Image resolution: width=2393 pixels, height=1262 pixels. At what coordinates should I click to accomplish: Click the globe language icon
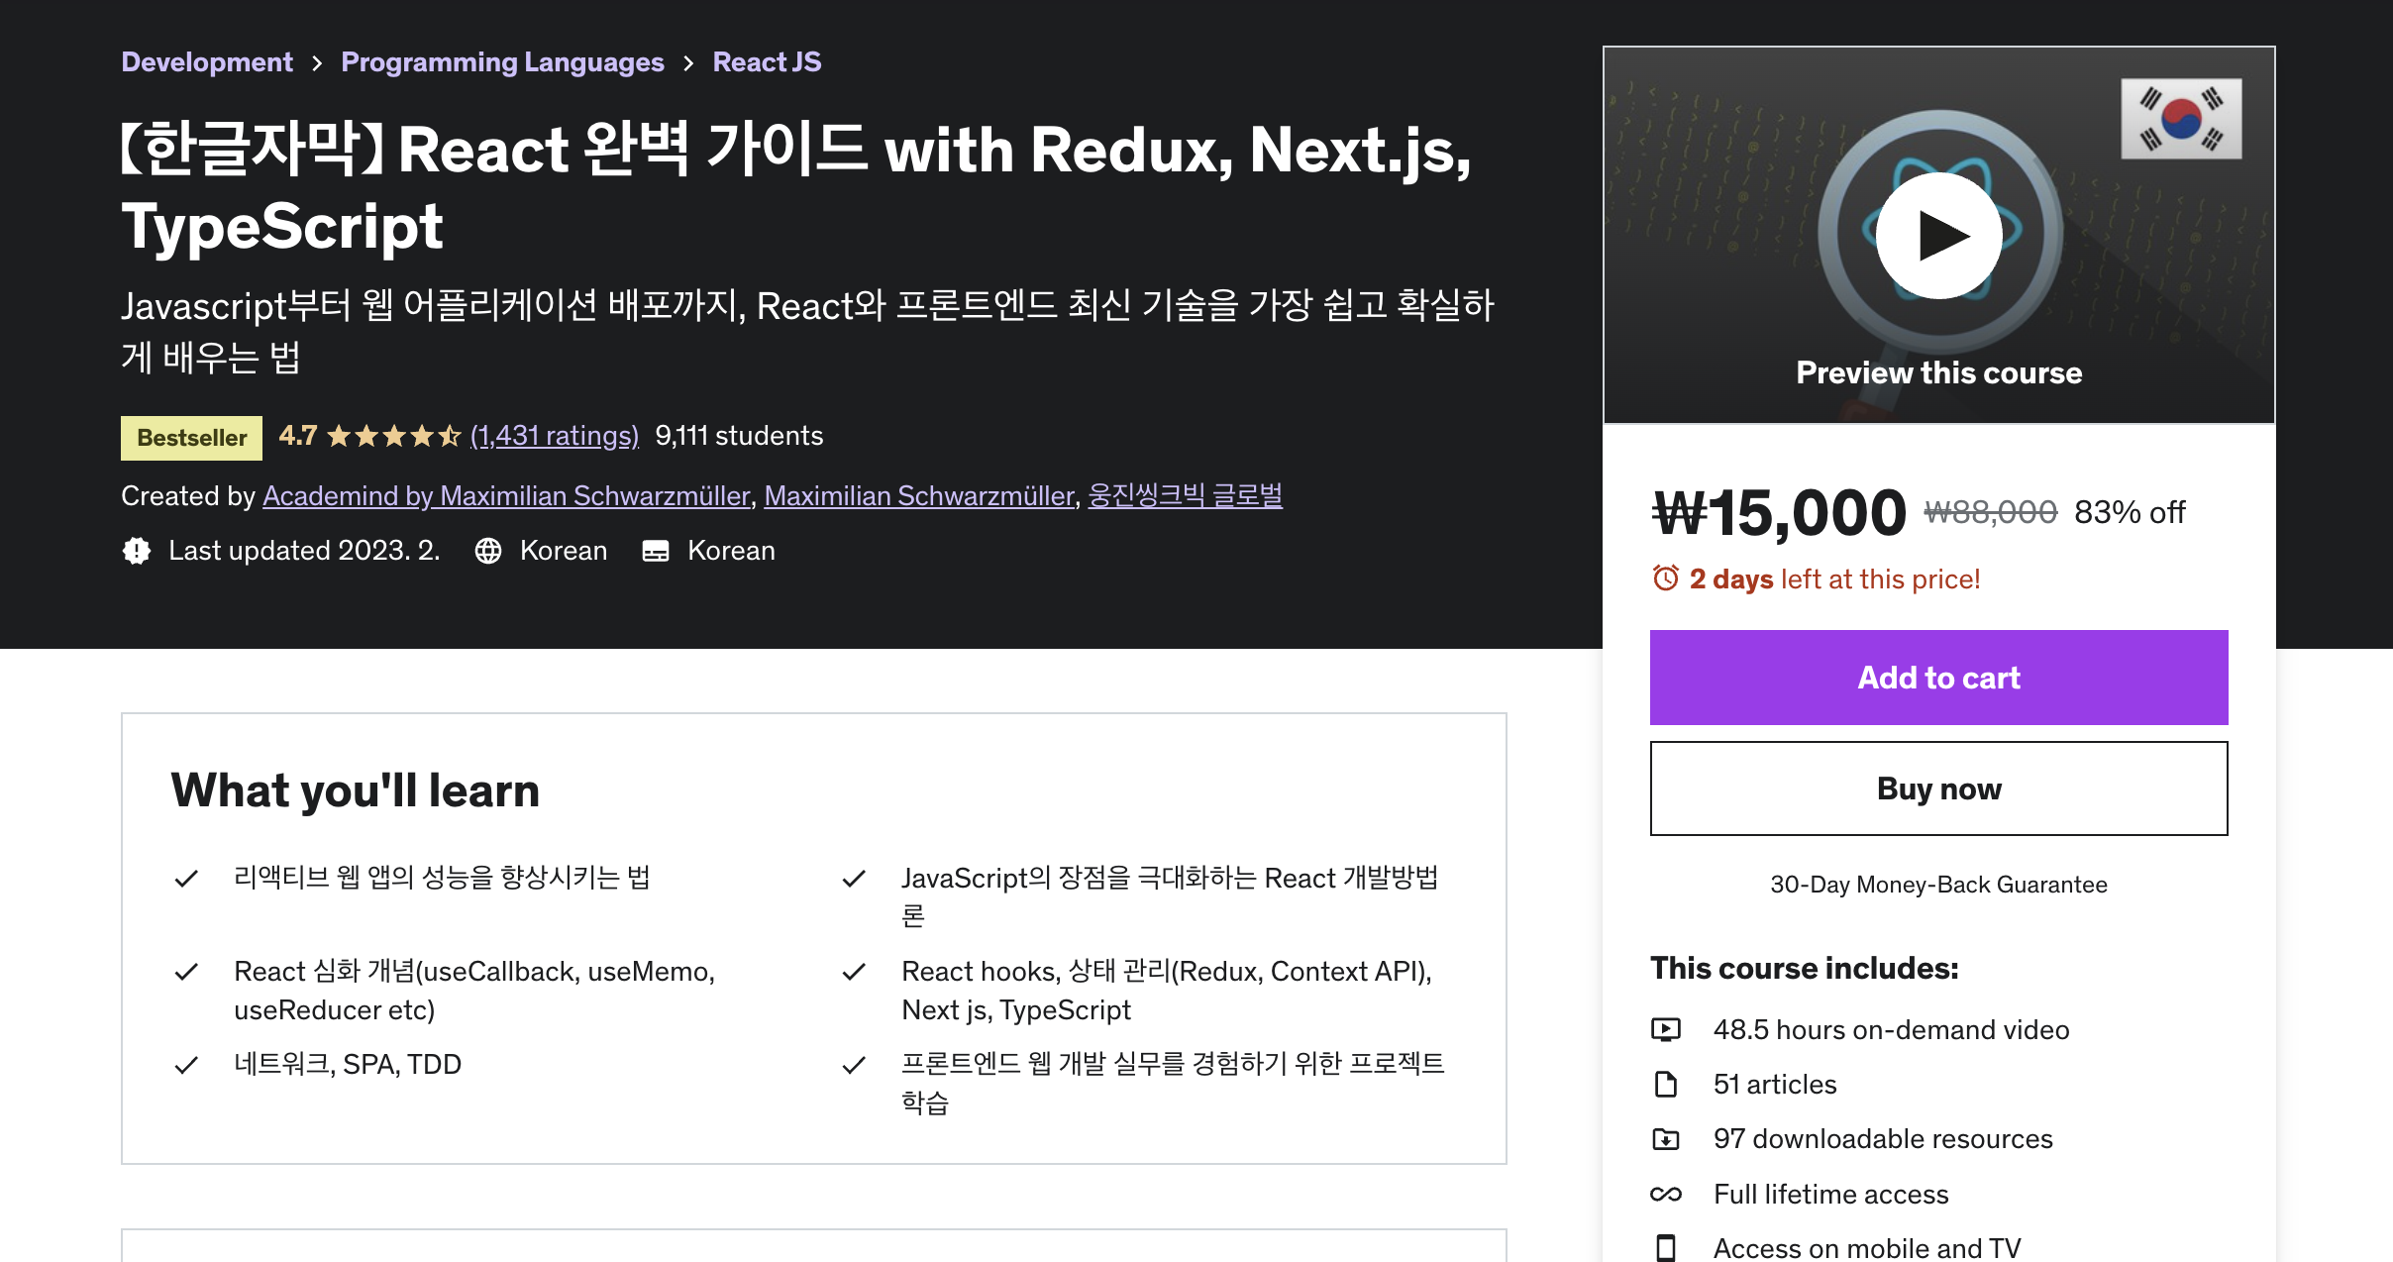[x=488, y=551]
